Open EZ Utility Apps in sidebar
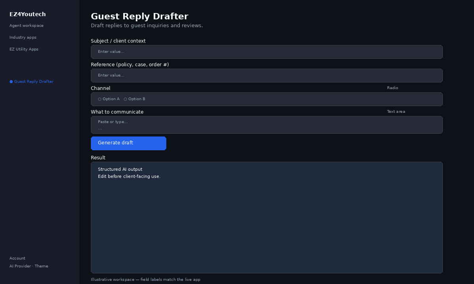This screenshot has height=284, width=474. tap(24, 49)
